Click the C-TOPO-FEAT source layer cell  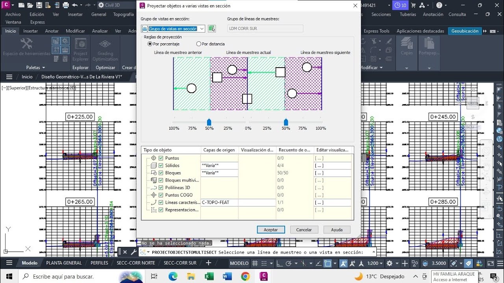point(219,202)
